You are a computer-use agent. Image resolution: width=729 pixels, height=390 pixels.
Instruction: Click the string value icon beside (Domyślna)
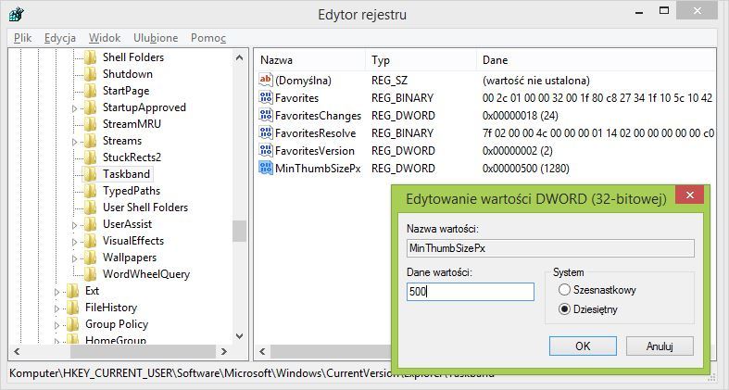tap(266, 80)
